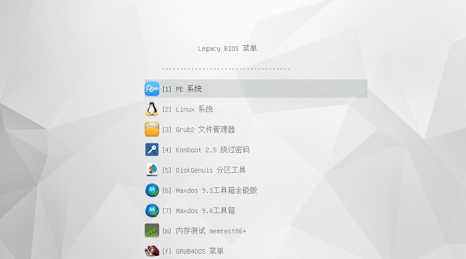Click the orange Grub2 file manager folder icon
This screenshot has width=466, height=259.
(x=152, y=129)
